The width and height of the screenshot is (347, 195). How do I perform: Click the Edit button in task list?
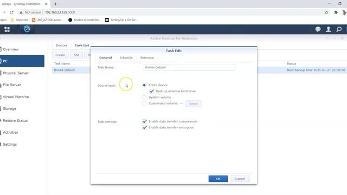pos(76,55)
